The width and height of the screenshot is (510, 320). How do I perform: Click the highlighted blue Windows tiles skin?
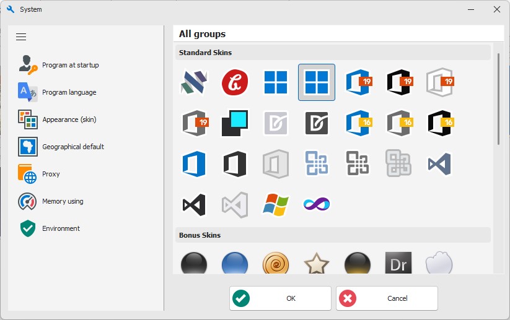(x=317, y=82)
